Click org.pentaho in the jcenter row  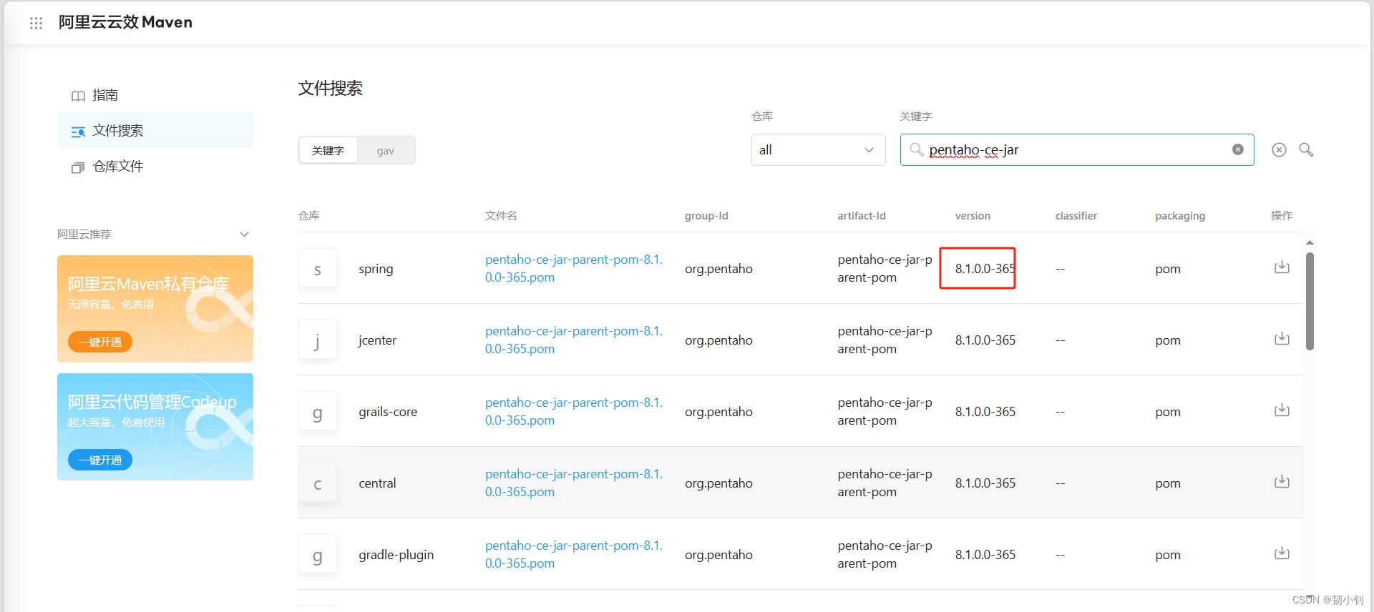point(718,340)
